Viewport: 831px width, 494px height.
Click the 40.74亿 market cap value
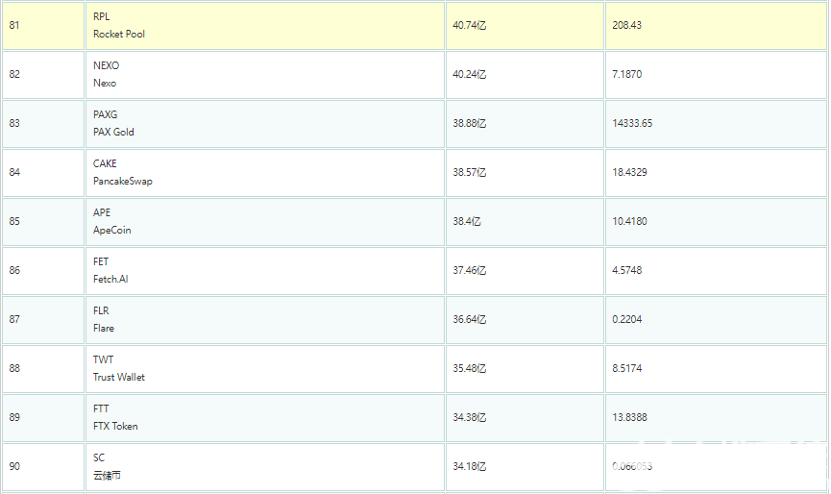(x=469, y=25)
